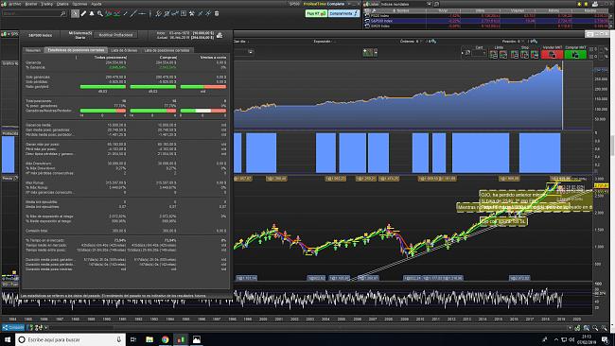Delete objects with the trash can icon
615x346 pixels.
tap(217, 14)
